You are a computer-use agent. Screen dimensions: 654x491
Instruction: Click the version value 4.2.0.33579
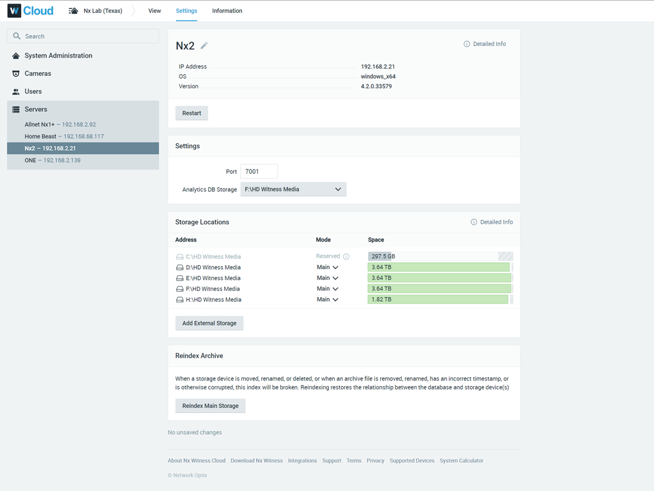coord(376,86)
